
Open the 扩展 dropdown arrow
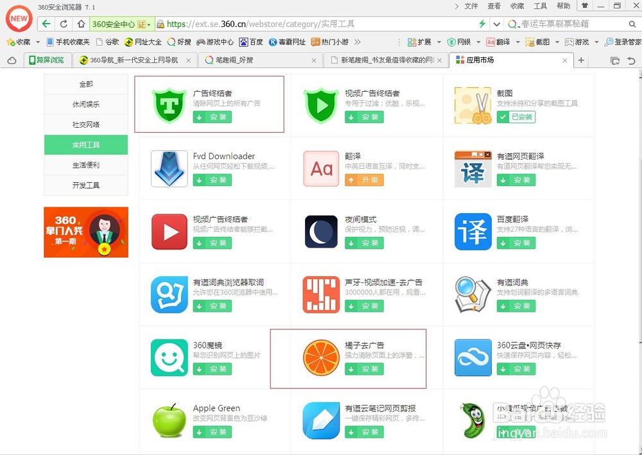click(439, 42)
